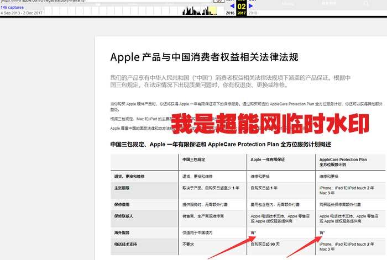Screen dimensions: 387x260
Task: Click the bold row label 退货、更换和维修
Action: coord(129,177)
